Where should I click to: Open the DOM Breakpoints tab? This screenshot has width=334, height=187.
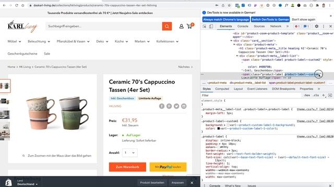click(283, 89)
